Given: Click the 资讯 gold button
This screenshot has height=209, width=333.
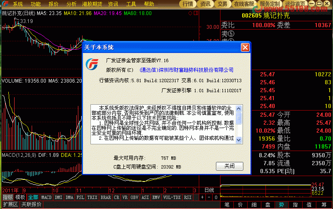Looking at the screenshot, I should click(205, 4).
